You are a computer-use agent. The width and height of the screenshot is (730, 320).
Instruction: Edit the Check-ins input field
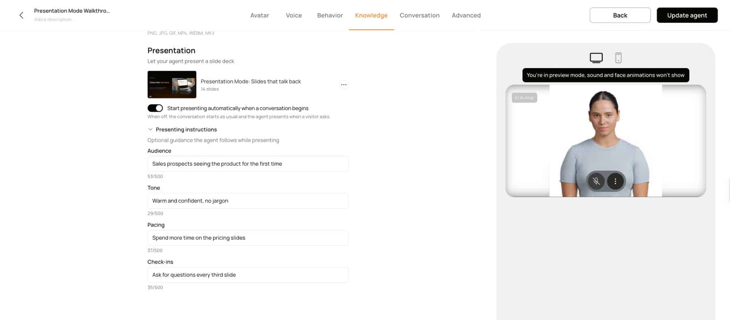[248, 275]
